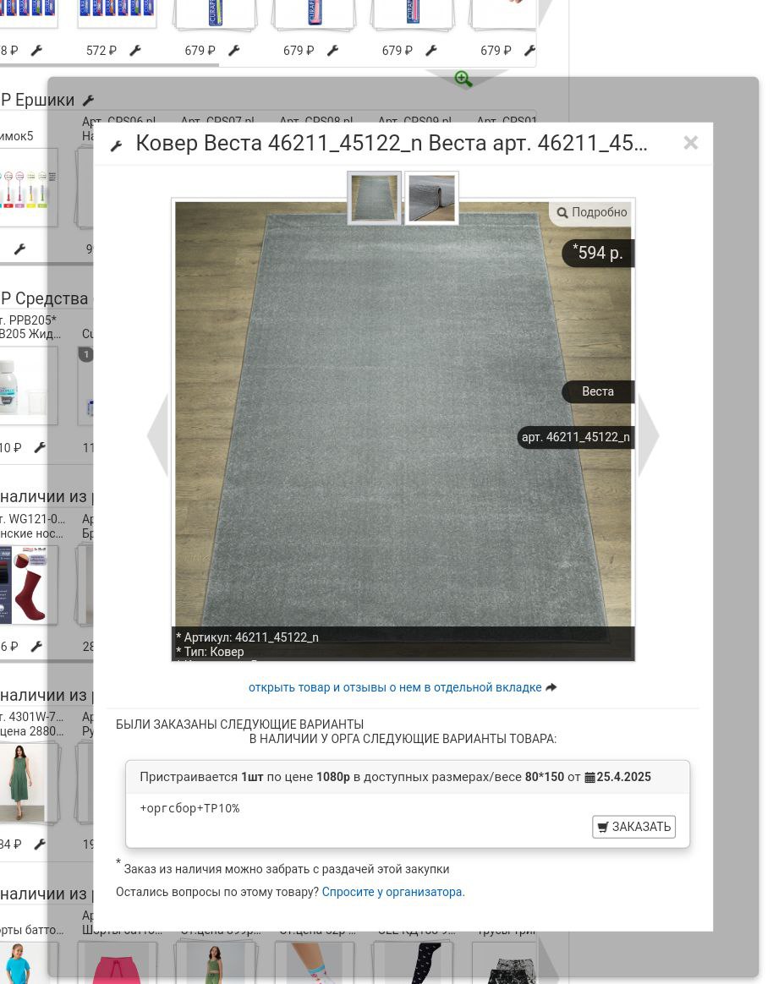The image size is (784, 984).
Task: Click the Веста brand tag
Action: 598,391
